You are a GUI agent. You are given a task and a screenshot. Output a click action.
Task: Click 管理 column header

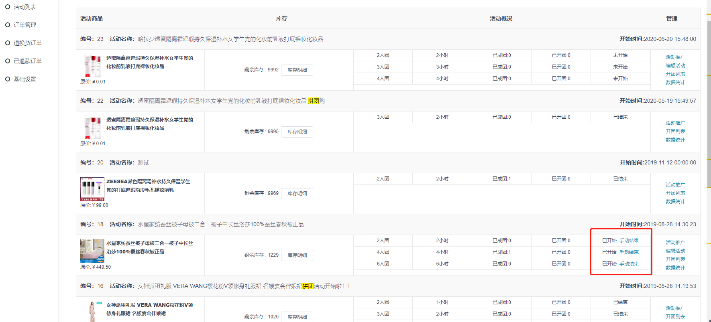tap(672, 18)
